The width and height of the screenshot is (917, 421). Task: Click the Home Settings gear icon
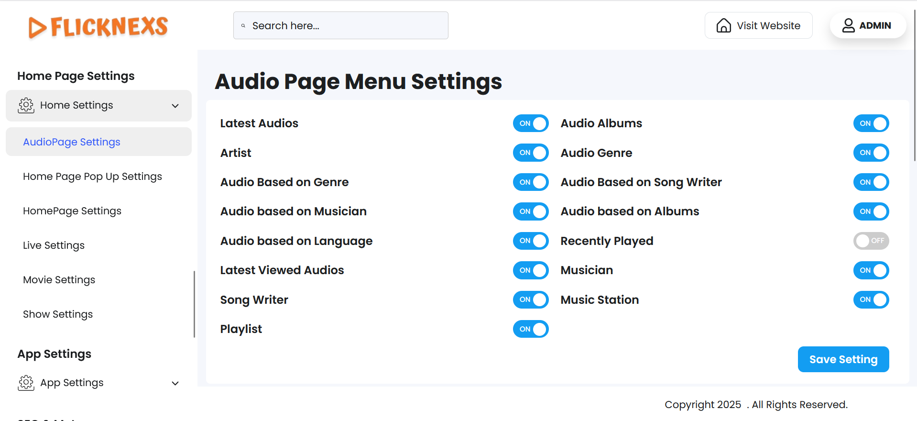26,105
